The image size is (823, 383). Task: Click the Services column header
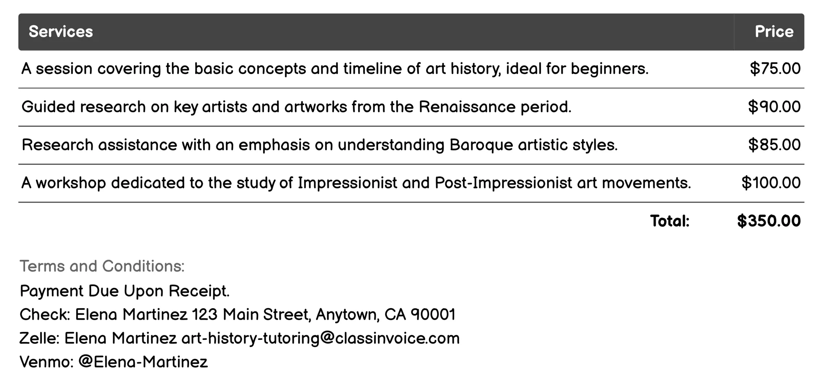(61, 32)
